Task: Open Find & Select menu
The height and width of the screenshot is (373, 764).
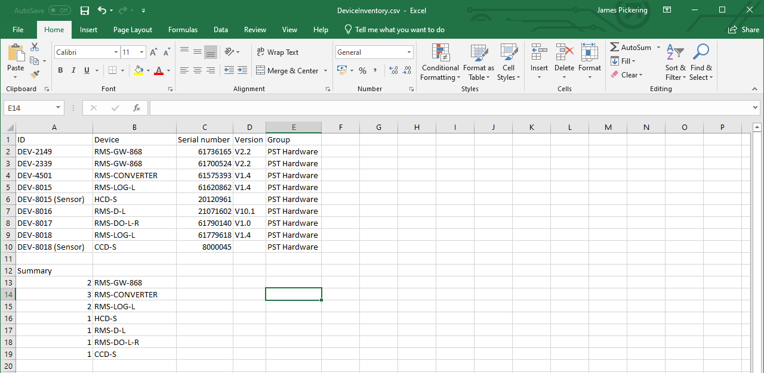Action: click(701, 62)
